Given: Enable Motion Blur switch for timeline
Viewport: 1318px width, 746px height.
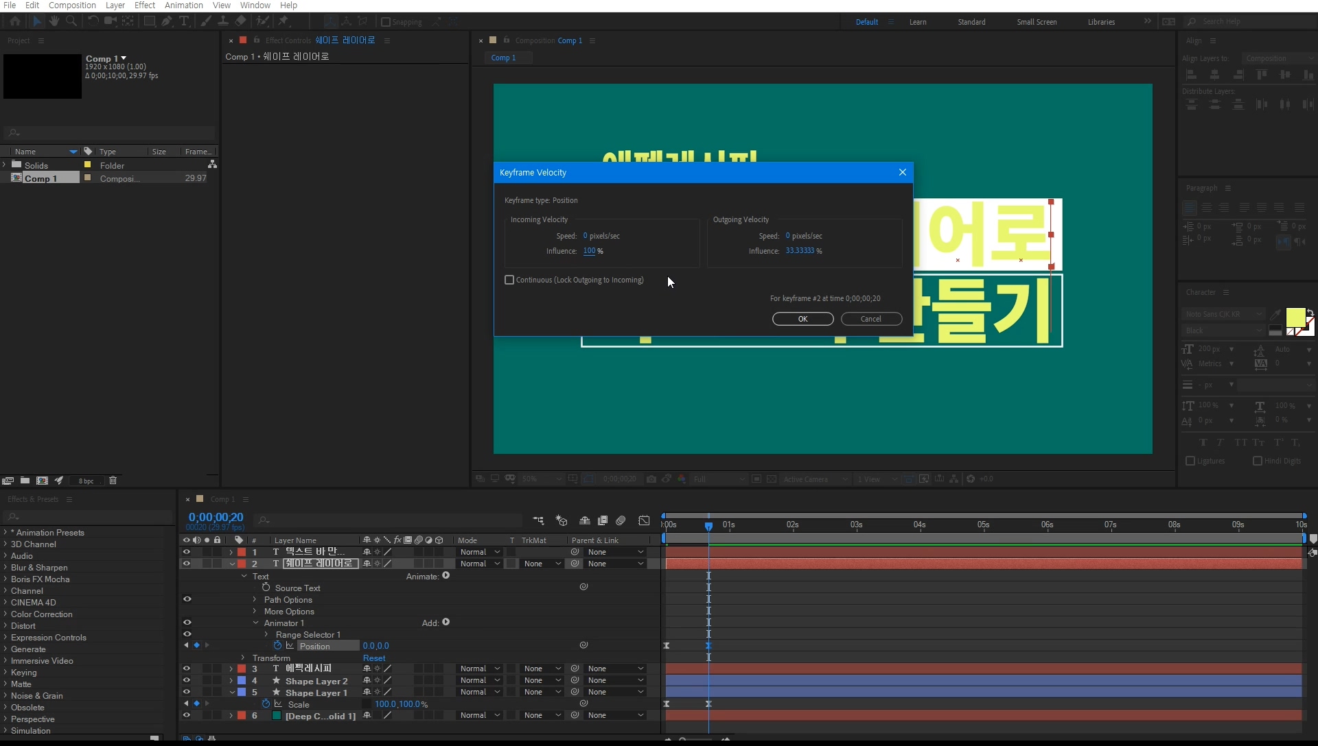Looking at the screenshot, I should pos(621,520).
